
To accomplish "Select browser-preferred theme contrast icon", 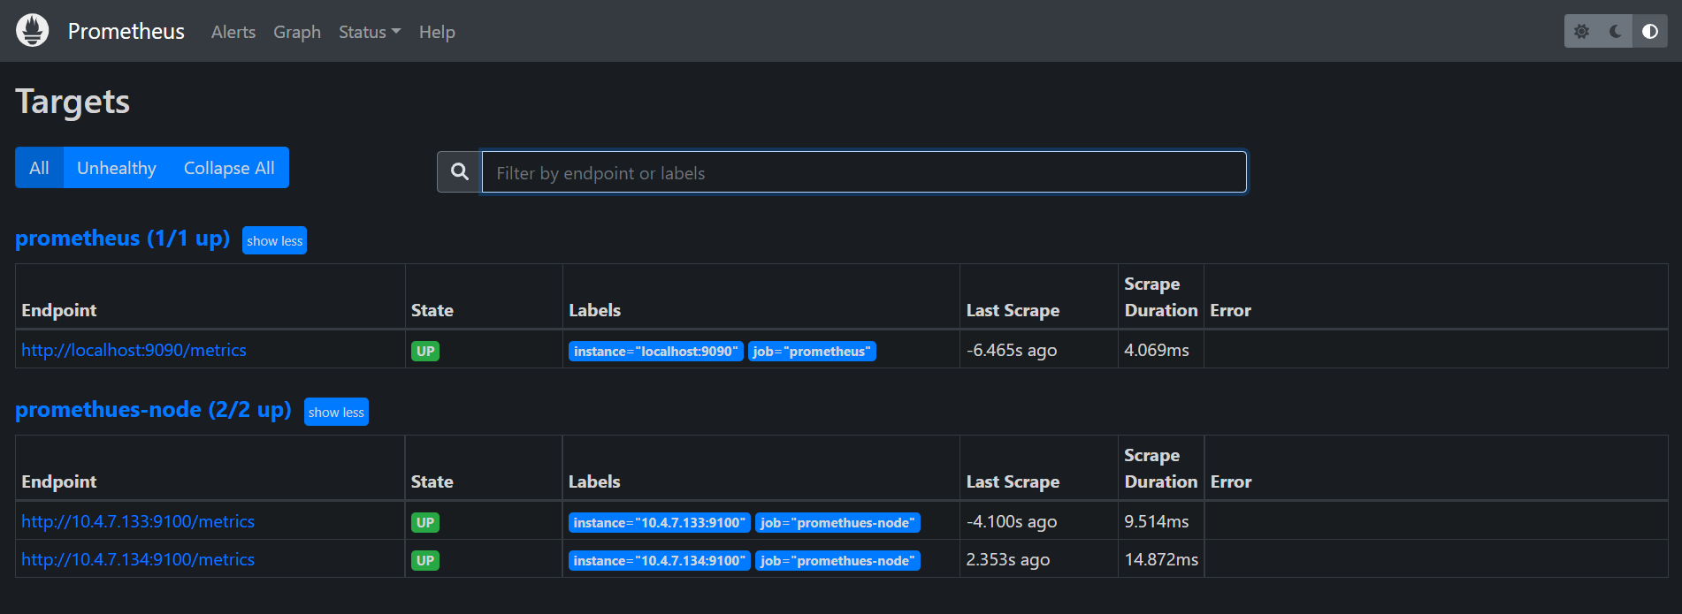I will tap(1650, 32).
